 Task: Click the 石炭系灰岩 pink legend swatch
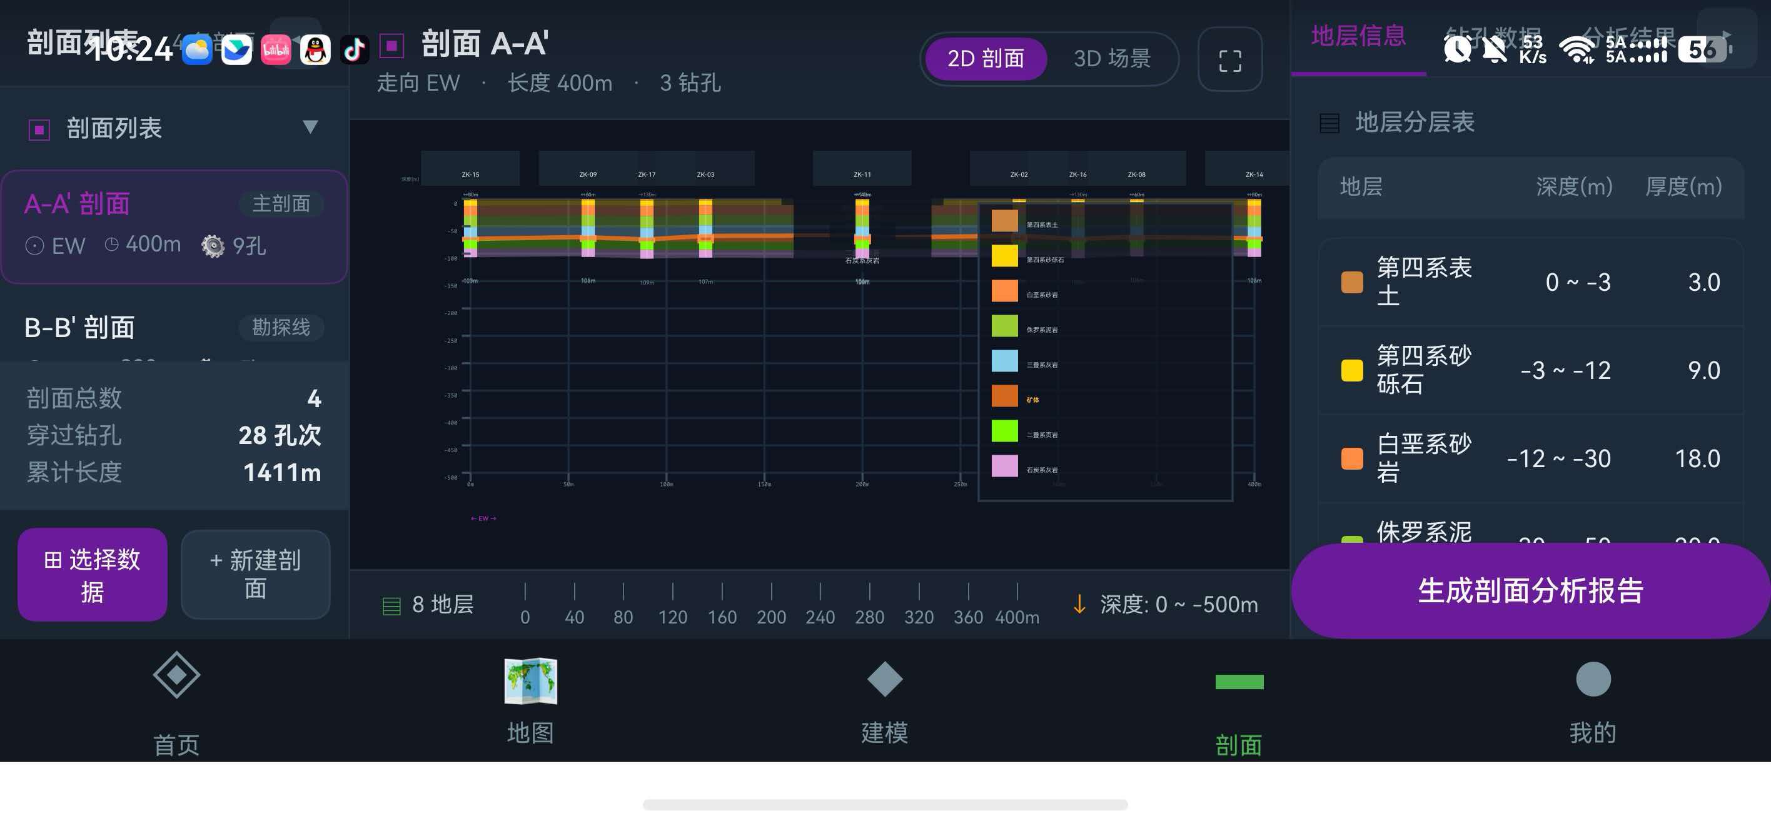pos(1004,466)
